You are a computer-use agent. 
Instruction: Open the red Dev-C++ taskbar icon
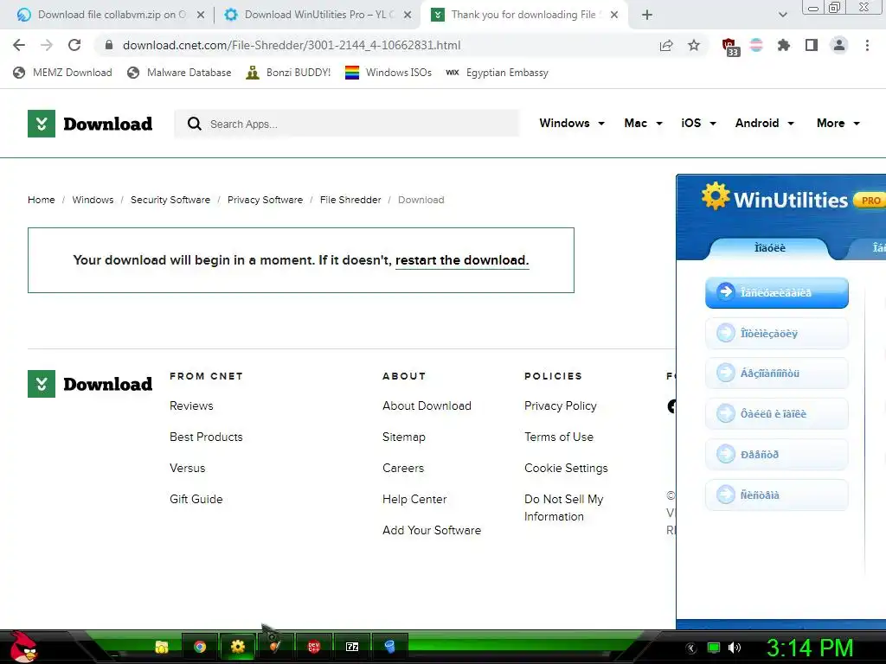tap(313, 647)
